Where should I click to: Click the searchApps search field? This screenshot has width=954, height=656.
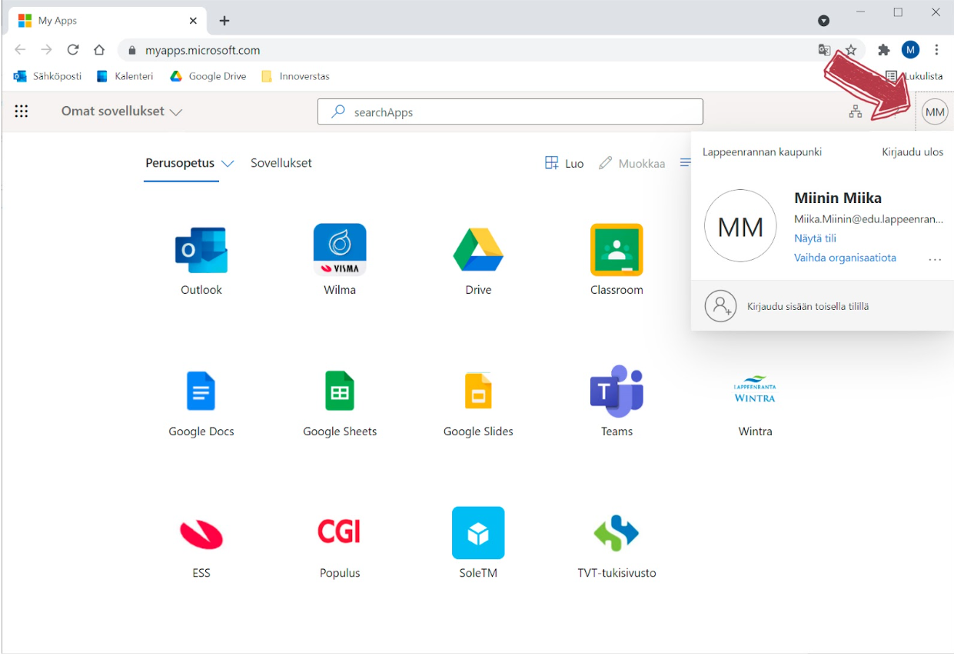click(510, 112)
